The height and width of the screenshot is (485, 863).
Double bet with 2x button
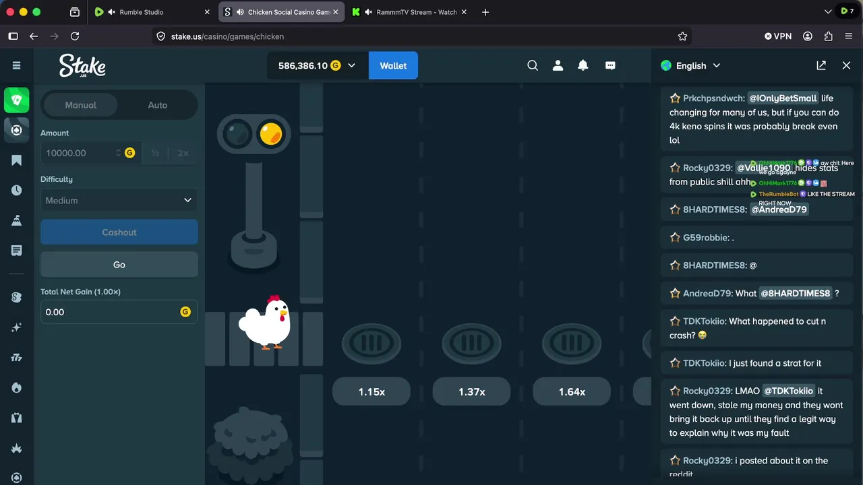coord(183,153)
